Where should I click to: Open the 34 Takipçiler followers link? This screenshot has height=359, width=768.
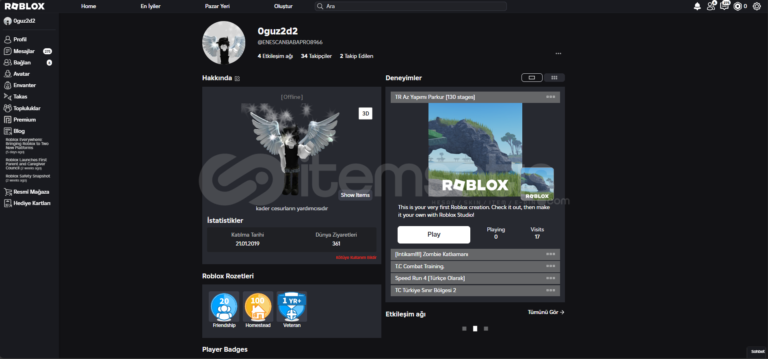click(316, 56)
